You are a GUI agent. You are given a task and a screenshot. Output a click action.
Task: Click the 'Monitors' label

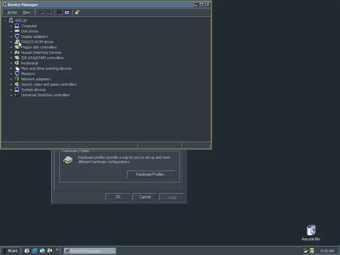[x=28, y=74]
